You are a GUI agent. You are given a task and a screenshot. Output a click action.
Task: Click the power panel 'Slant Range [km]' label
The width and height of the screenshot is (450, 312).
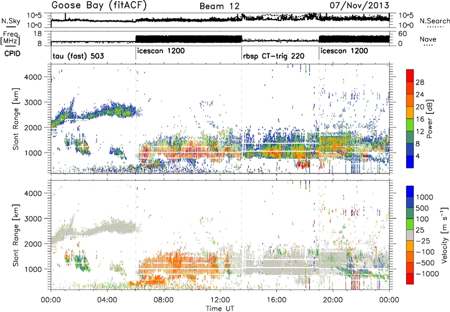click(x=16, y=119)
